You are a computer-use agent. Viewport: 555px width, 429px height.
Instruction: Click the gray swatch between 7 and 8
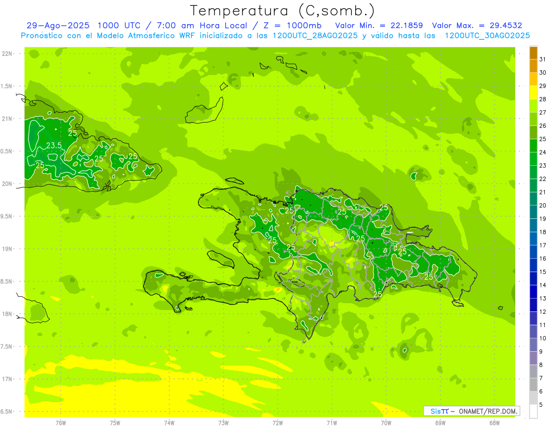(533, 372)
